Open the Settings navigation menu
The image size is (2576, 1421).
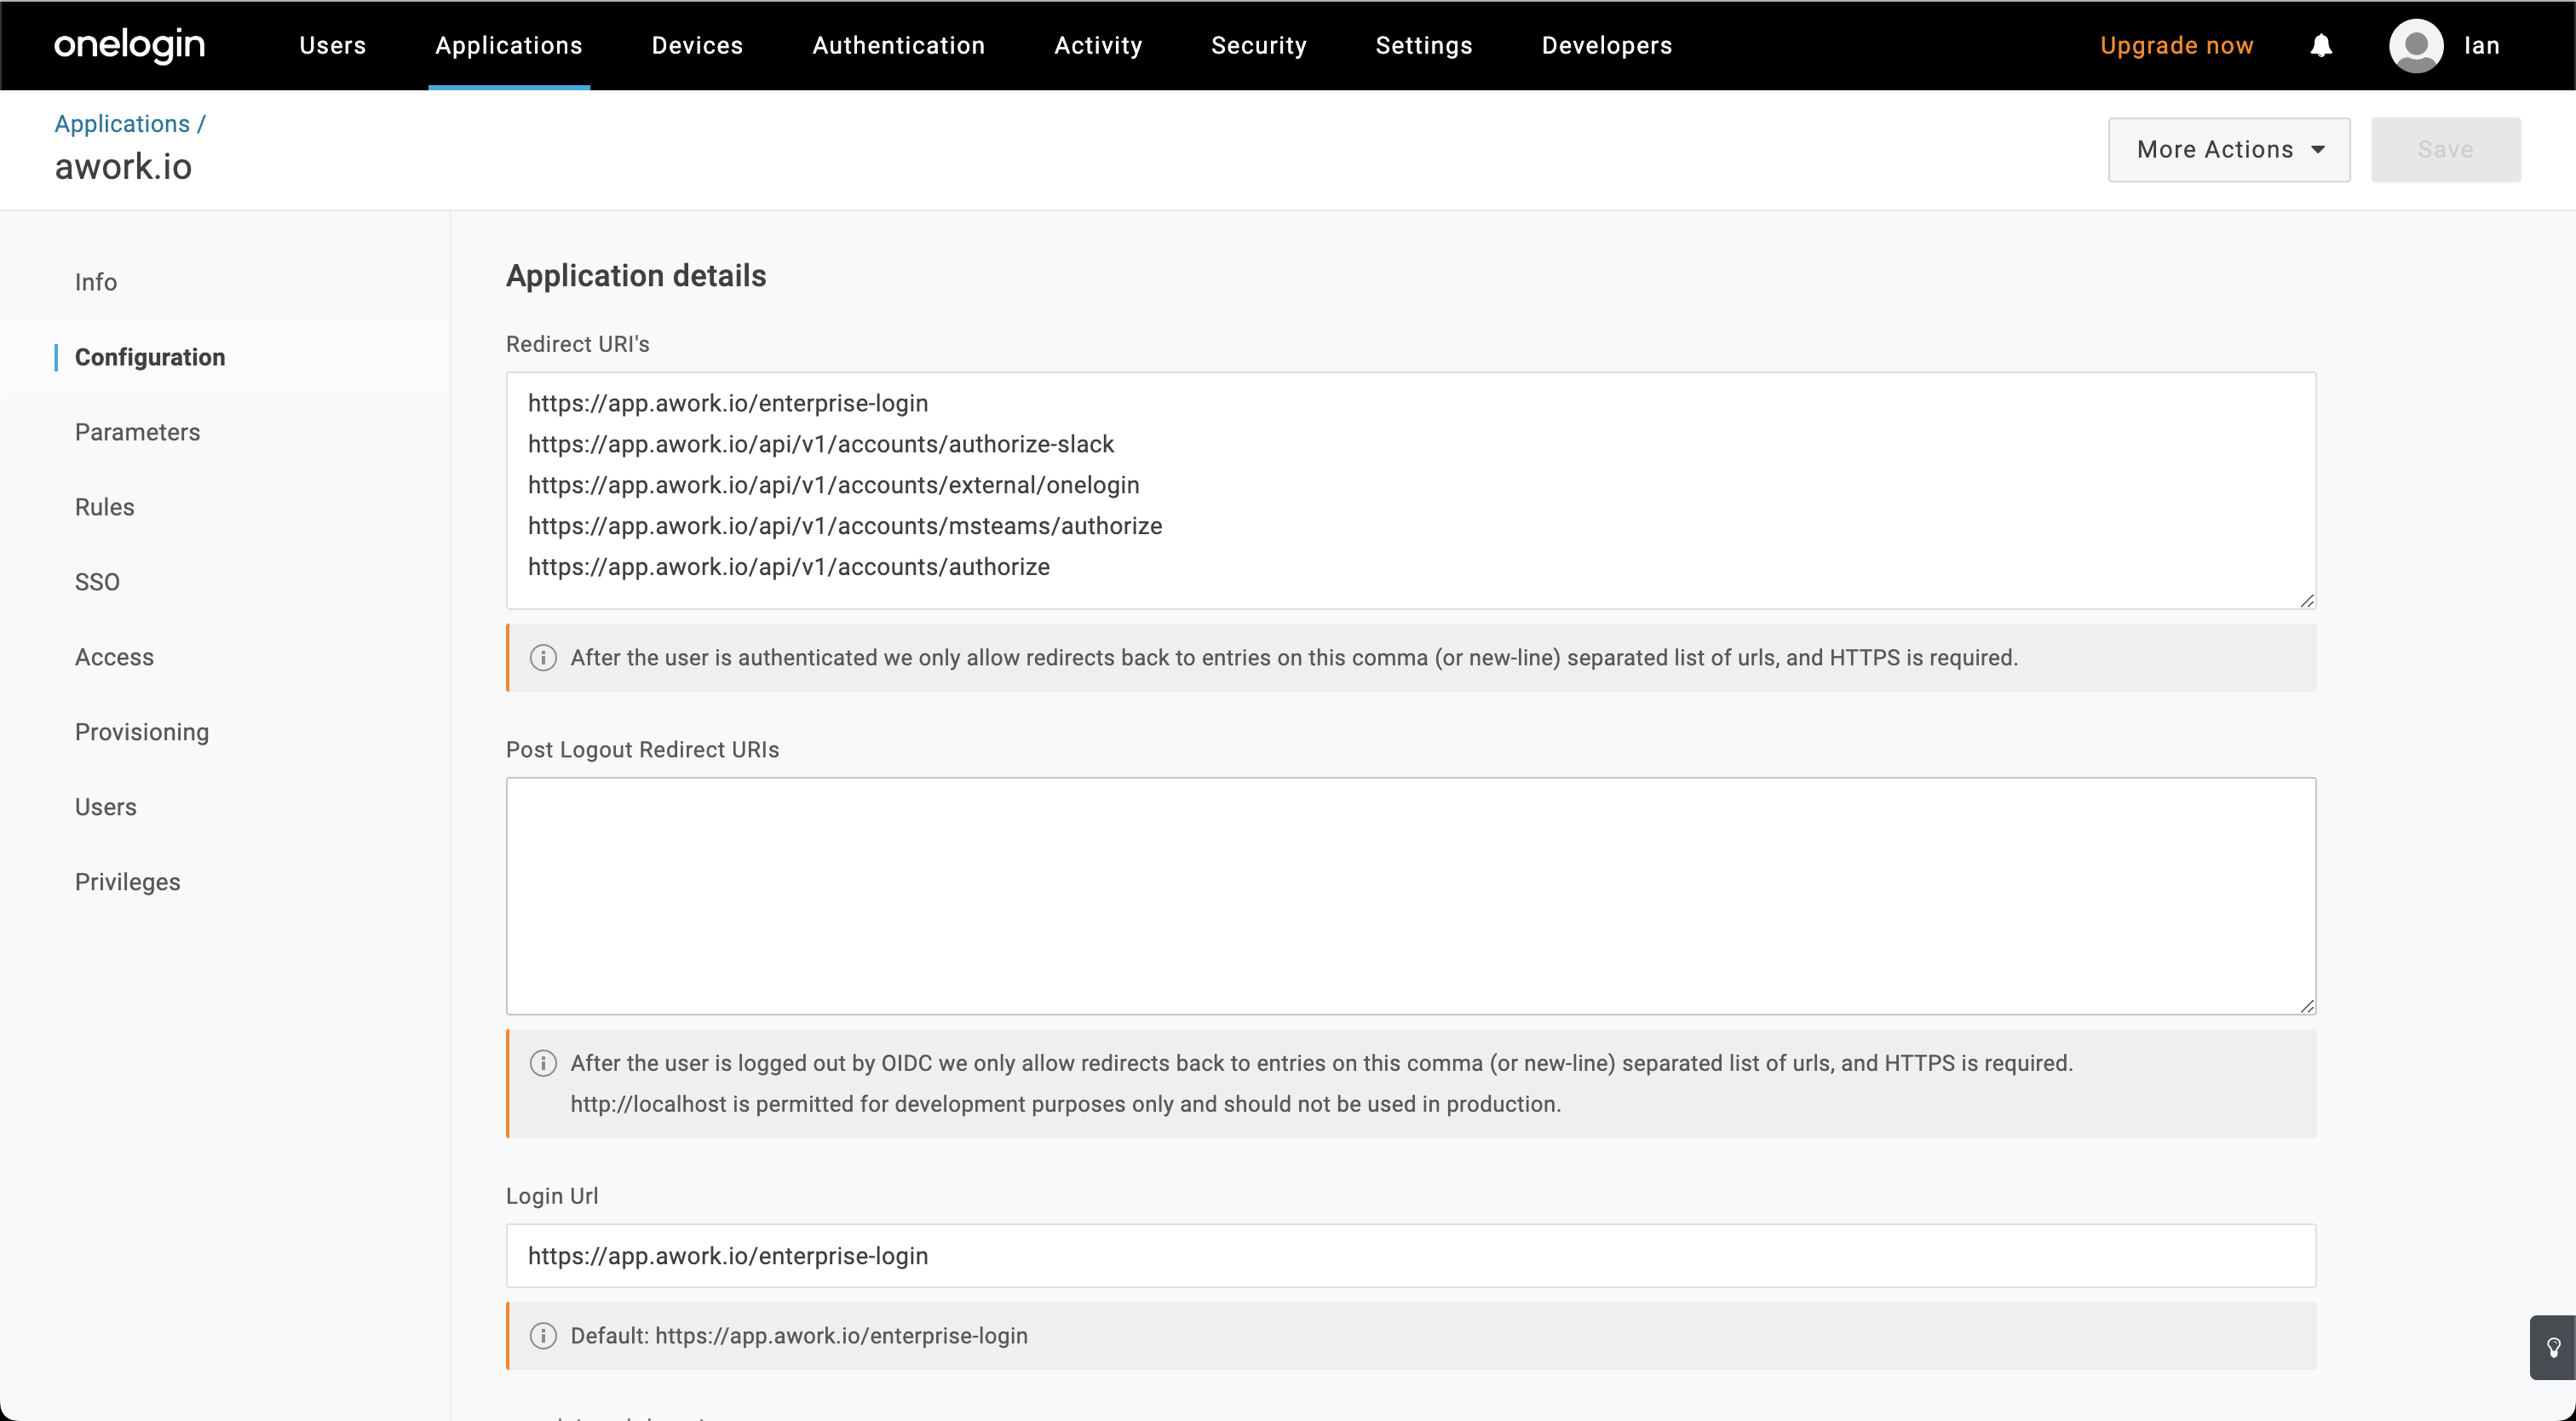tap(1424, 46)
